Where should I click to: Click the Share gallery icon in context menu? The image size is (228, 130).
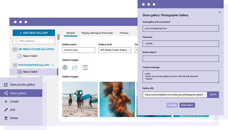point(6,93)
